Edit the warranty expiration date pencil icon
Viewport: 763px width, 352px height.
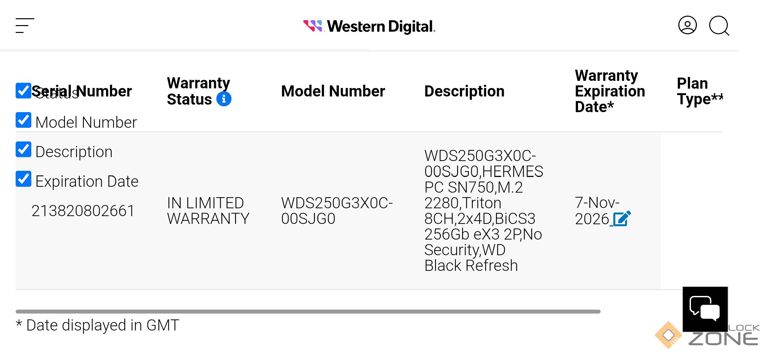621,219
